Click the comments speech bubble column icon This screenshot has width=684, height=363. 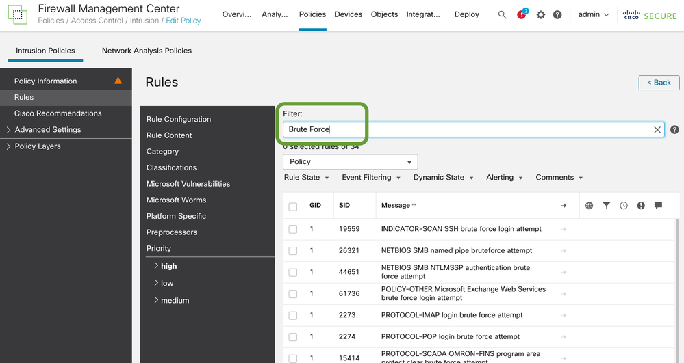coord(658,205)
